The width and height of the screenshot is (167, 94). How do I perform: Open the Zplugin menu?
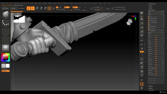pyautogui.click(x=100, y=3)
